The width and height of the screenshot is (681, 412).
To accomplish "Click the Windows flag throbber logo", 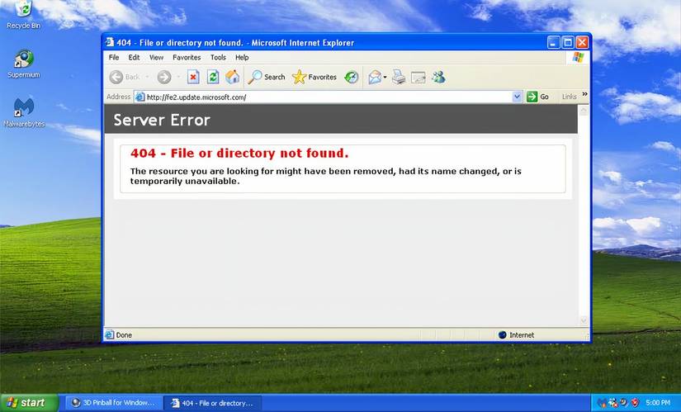I will pos(578,57).
